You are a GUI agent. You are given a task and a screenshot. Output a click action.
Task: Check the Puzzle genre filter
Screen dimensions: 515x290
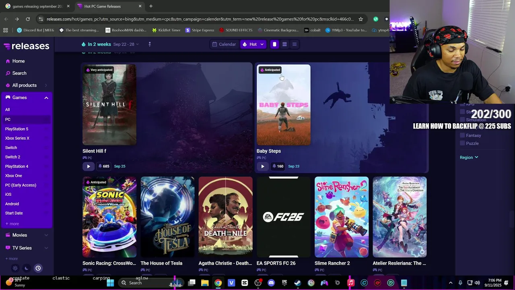click(462, 143)
